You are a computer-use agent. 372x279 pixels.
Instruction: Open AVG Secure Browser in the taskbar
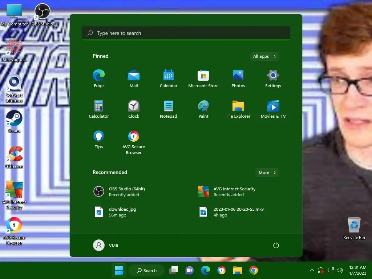[222, 270]
